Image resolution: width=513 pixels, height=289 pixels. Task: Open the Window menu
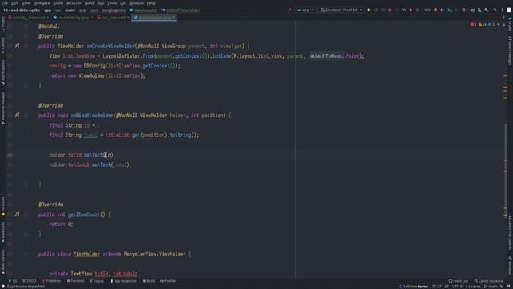point(136,3)
